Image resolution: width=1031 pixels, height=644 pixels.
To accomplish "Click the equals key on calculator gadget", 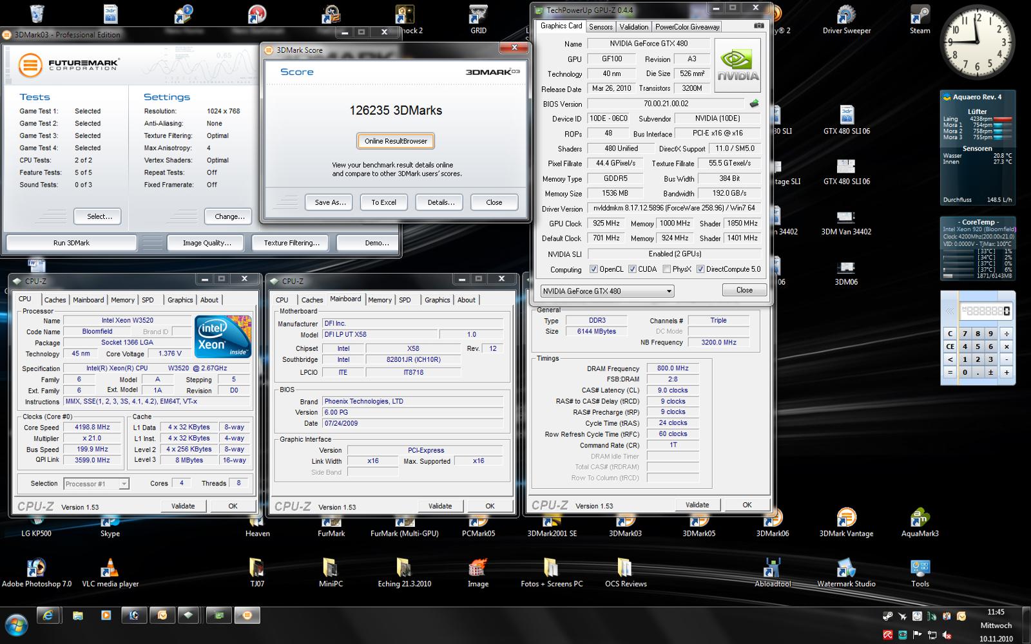I will [950, 372].
